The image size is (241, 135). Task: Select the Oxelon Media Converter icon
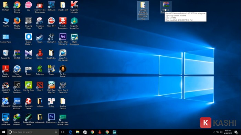pos(29,39)
